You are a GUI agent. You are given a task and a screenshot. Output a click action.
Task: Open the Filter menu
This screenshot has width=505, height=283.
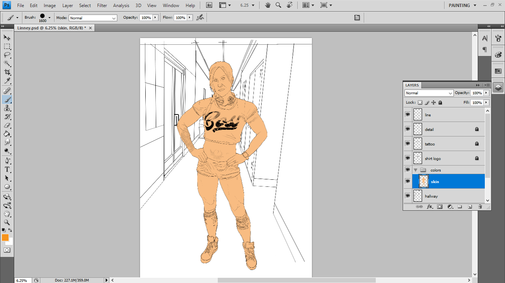coord(102,5)
